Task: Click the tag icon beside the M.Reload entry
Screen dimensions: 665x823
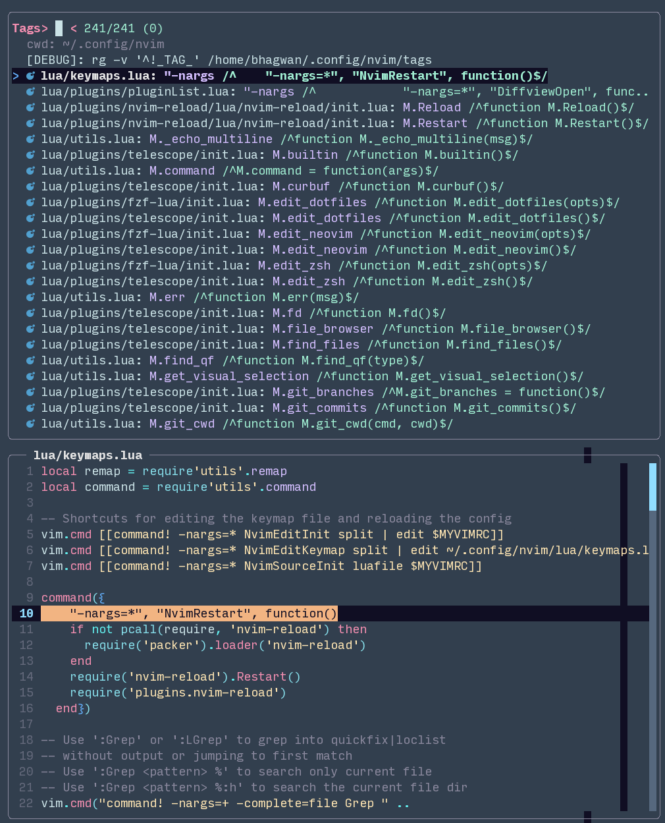Action: coord(30,107)
